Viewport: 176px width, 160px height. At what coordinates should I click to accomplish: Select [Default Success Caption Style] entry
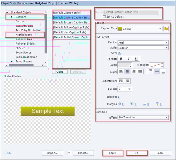71,23
